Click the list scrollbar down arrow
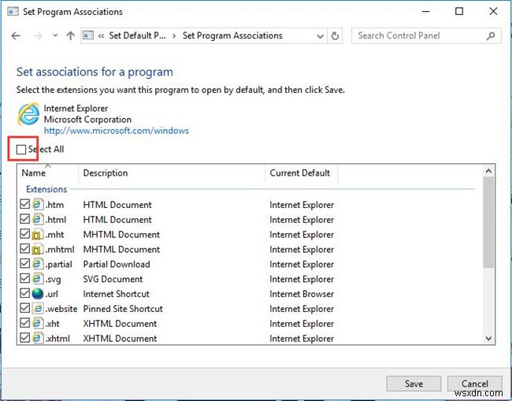Viewport: 512px width, 401px height. (488, 338)
